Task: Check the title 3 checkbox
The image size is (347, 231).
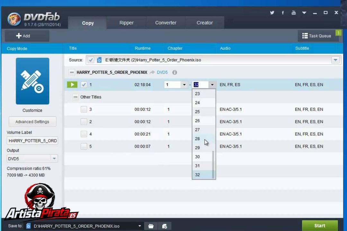Action: [x=84, y=109]
